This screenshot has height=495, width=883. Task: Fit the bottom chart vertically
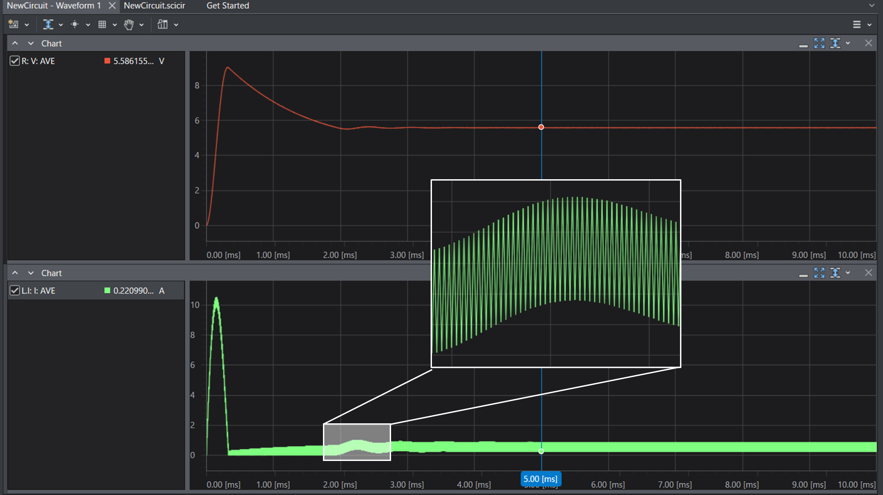click(x=835, y=273)
